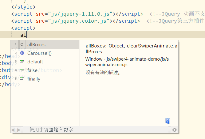The image size is (205, 139).
Task: Click the help book icon in documentation pane
Action: click(x=168, y=121)
